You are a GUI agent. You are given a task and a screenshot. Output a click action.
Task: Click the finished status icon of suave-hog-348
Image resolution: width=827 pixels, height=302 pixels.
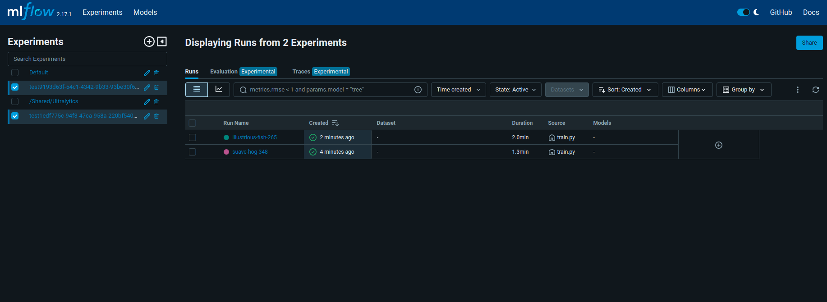313,152
